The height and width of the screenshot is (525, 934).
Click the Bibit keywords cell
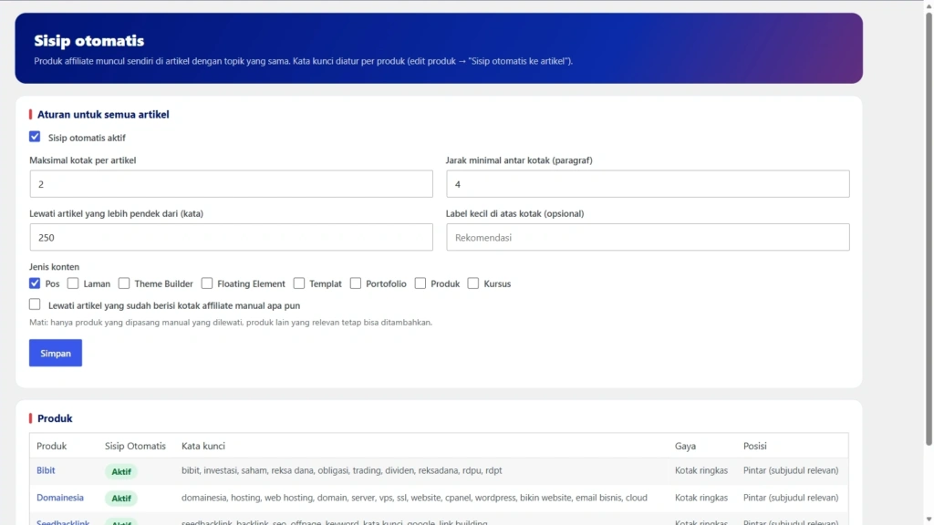342,470
